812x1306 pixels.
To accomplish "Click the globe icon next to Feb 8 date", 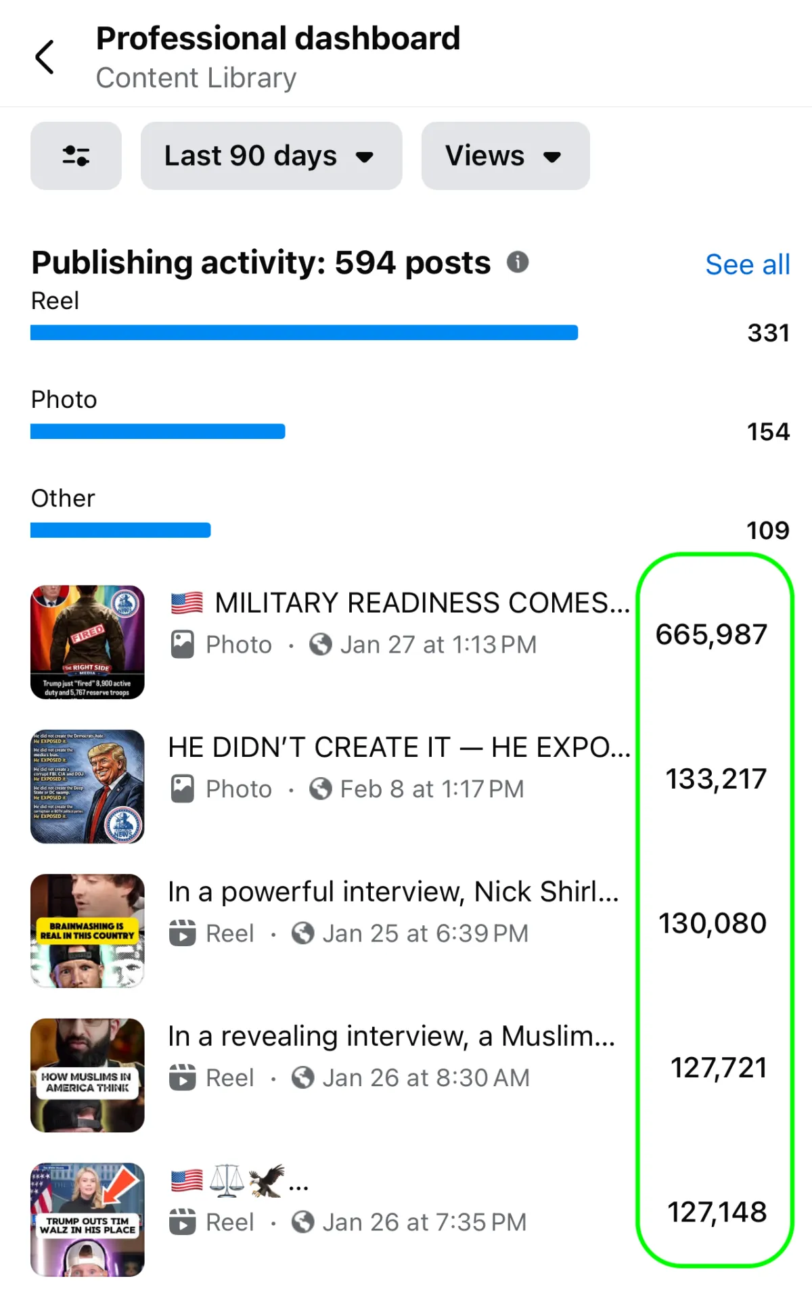I will 321,789.
